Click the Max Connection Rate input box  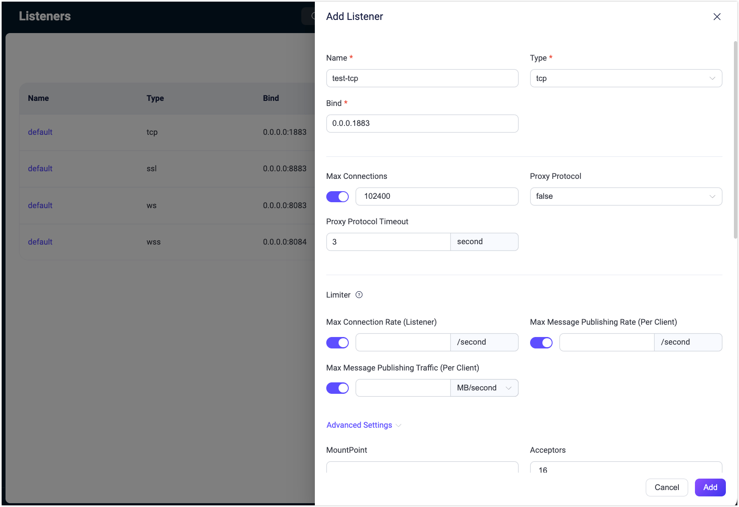(403, 343)
